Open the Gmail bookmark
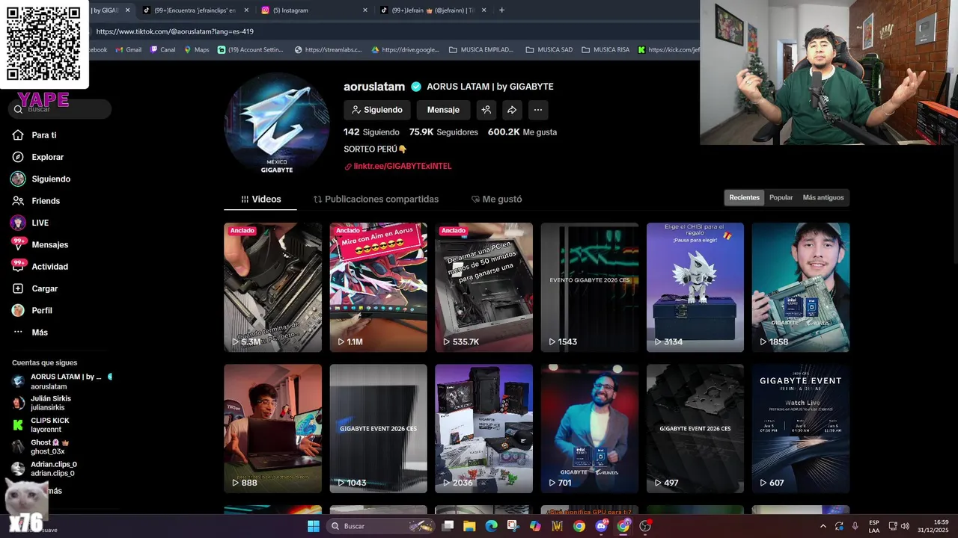This screenshot has height=538, width=958. pyautogui.click(x=129, y=50)
